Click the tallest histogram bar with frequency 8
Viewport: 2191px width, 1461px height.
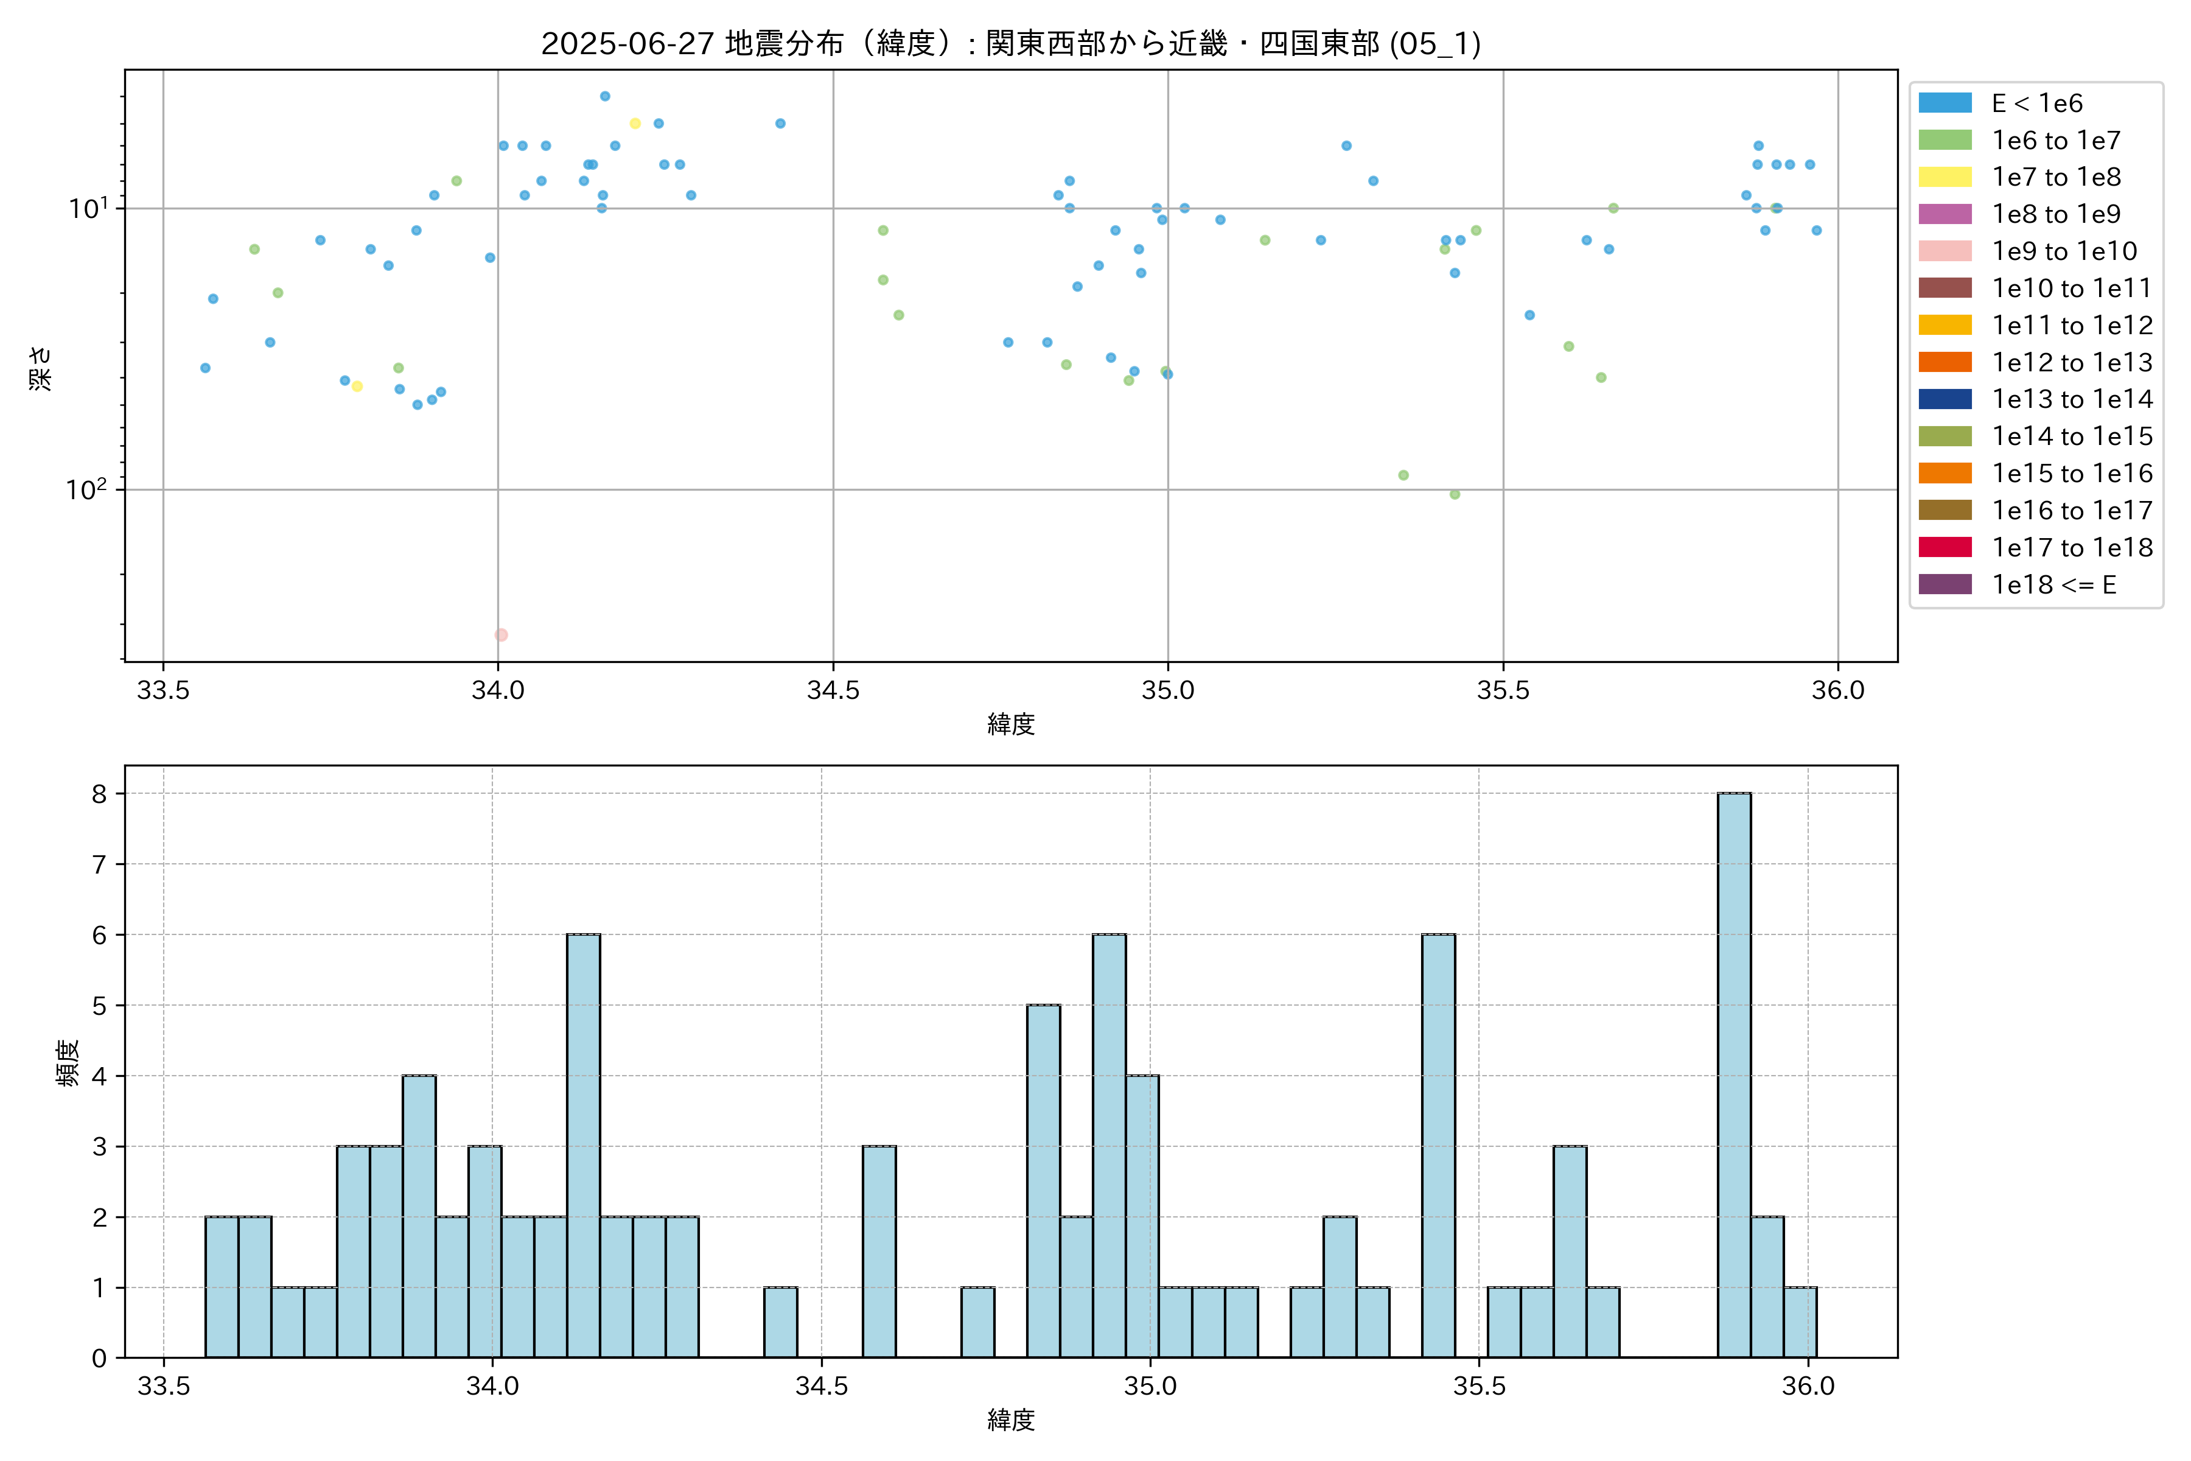(x=1733, y=1074)
